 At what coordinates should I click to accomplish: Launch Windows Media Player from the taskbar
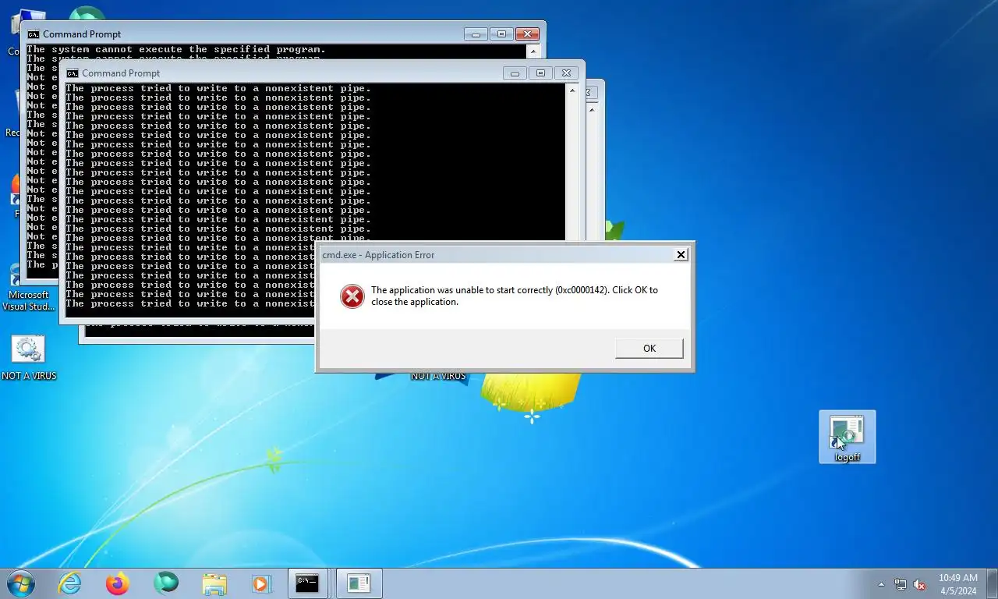click(260, 583)
